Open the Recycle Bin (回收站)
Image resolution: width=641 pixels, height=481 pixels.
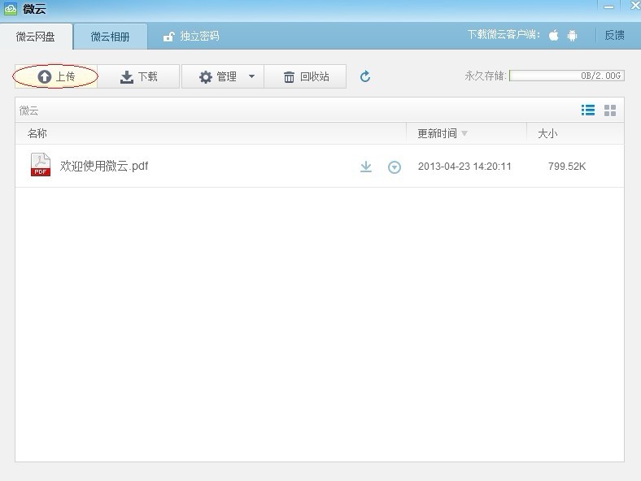306,76
